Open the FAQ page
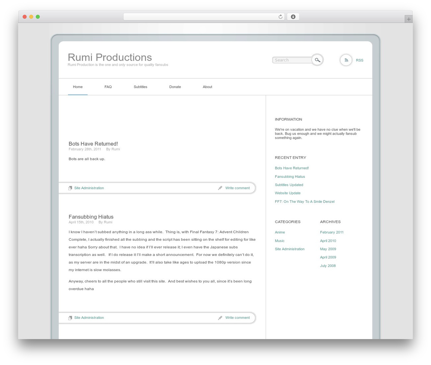This screenshot has width=431, height=365. click(108, 87)
